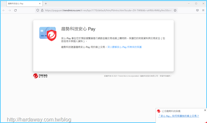Open the browser hamburger menu

tap(203, 10)
